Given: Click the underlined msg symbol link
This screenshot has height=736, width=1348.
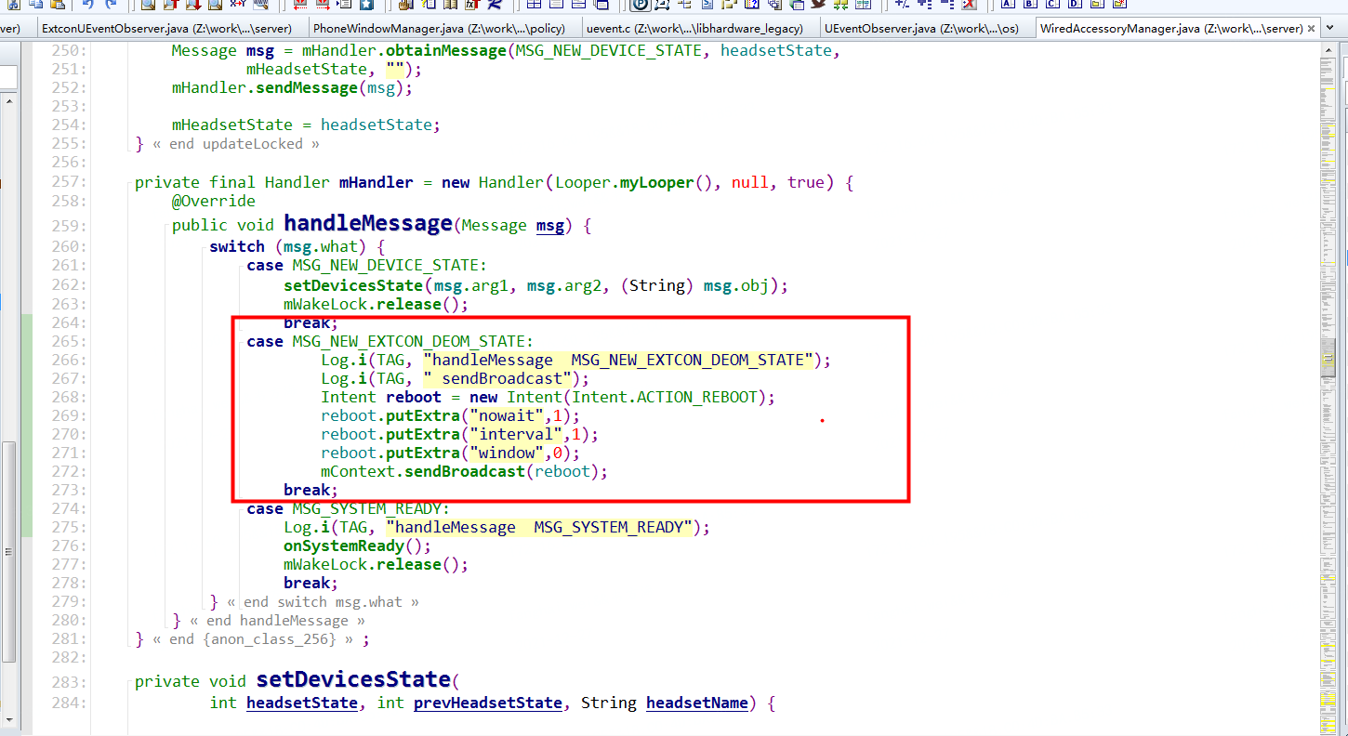Looking at the screenshot, I should pos(550,225).
